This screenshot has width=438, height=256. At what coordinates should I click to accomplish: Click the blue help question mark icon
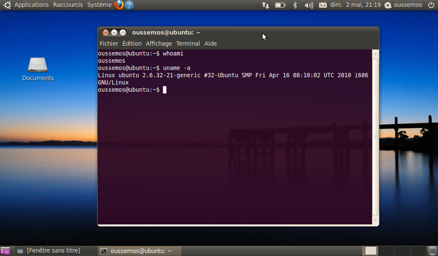tap(129, 5)
